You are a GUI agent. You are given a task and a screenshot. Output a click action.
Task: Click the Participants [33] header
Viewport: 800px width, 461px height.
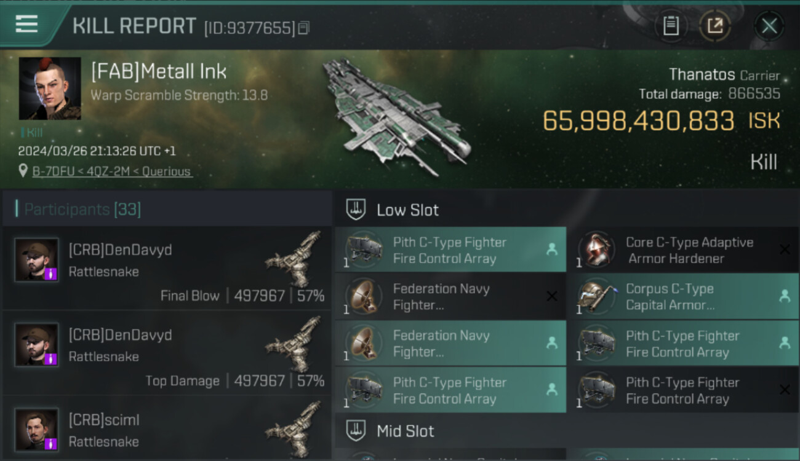pyautogui.click(x=82, y=210)
